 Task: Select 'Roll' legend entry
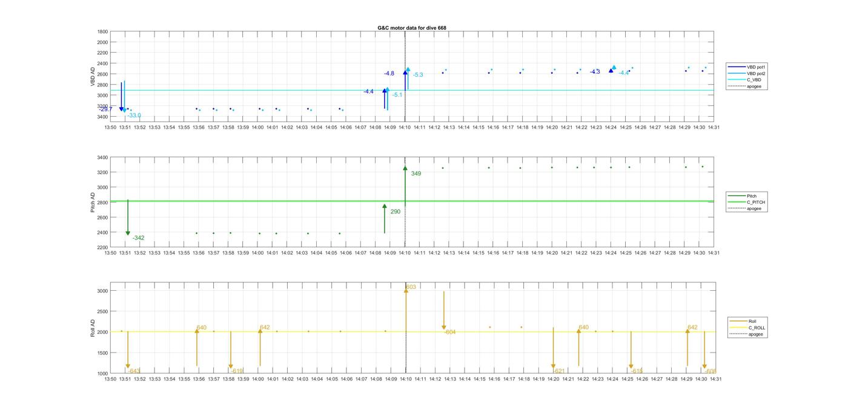click(x=752, y=321)
